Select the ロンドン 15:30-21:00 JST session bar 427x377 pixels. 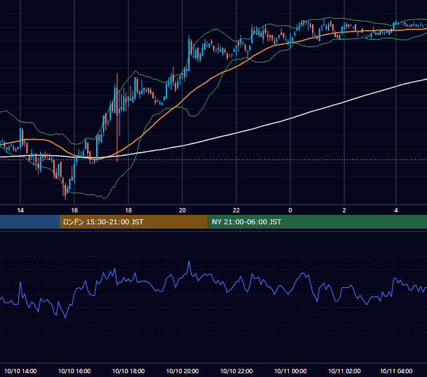[x=134, y=222]
